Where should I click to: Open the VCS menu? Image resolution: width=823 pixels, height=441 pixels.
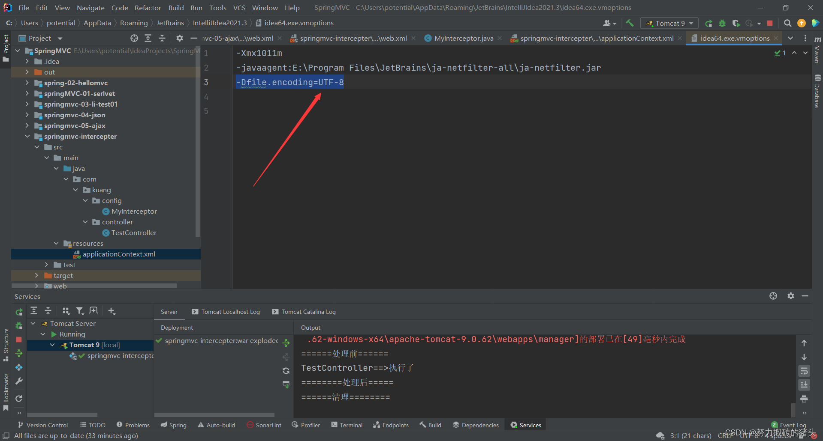coord(239,8)
